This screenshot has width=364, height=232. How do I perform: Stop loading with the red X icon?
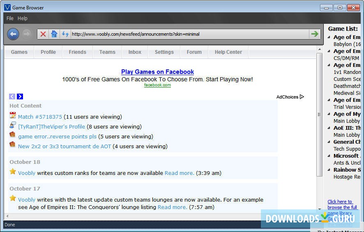pos(43,34)
